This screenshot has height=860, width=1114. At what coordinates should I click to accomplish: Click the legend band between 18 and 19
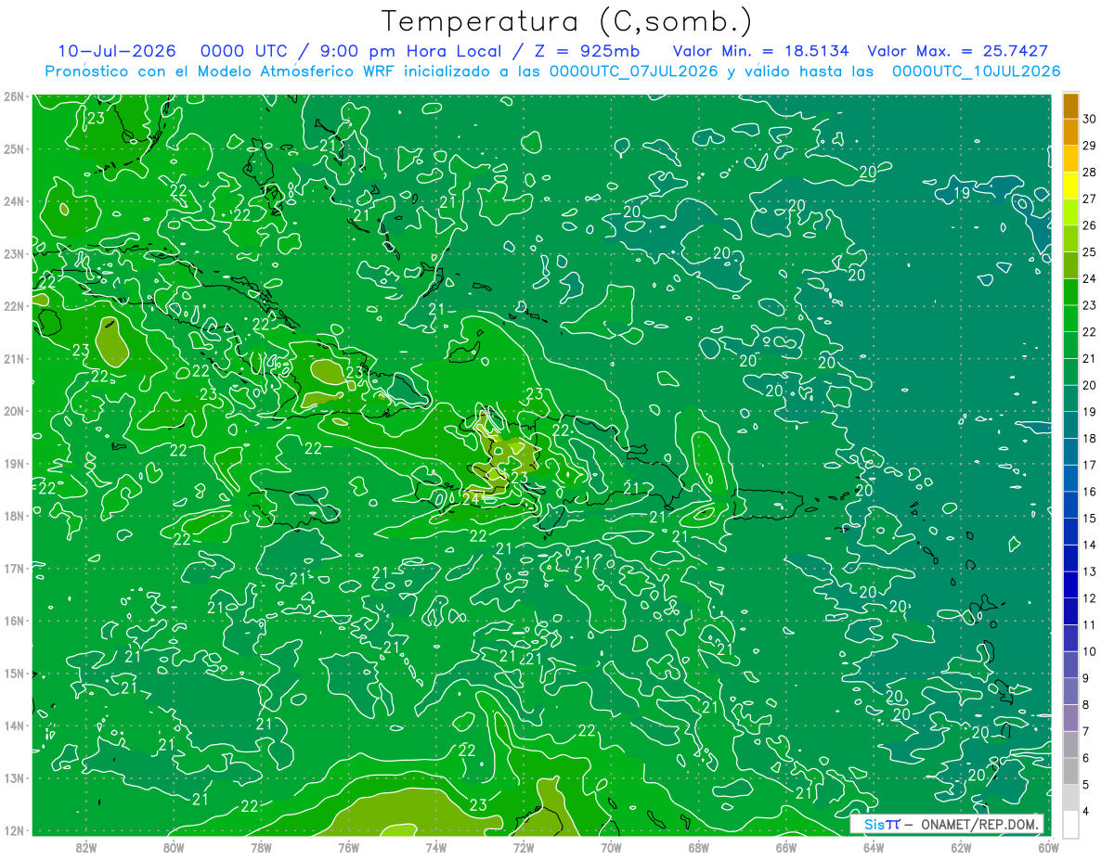1070,425
